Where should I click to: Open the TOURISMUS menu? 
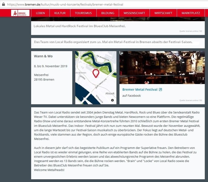[83, 13]
